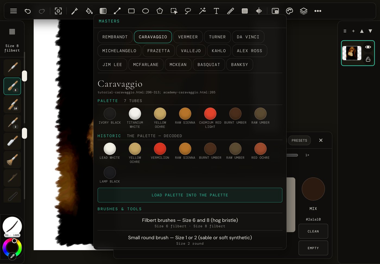Undo the last action

(x=27, y=11)
